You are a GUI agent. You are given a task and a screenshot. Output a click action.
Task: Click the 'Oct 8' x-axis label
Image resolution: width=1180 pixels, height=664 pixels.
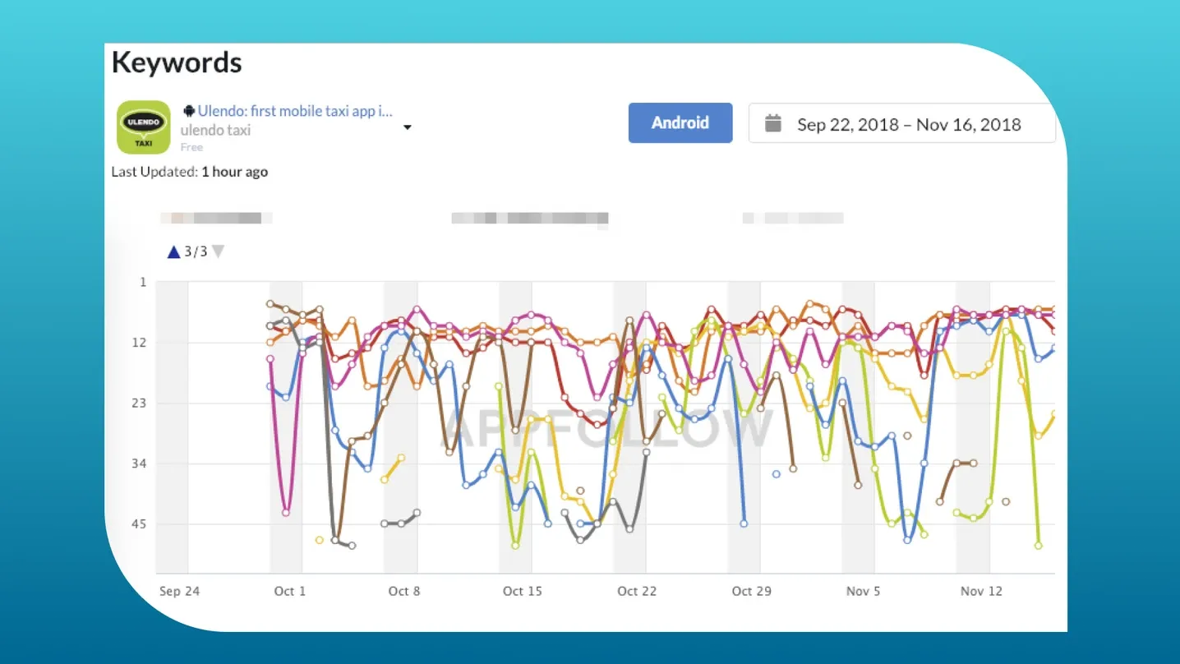tap(404, 591)
